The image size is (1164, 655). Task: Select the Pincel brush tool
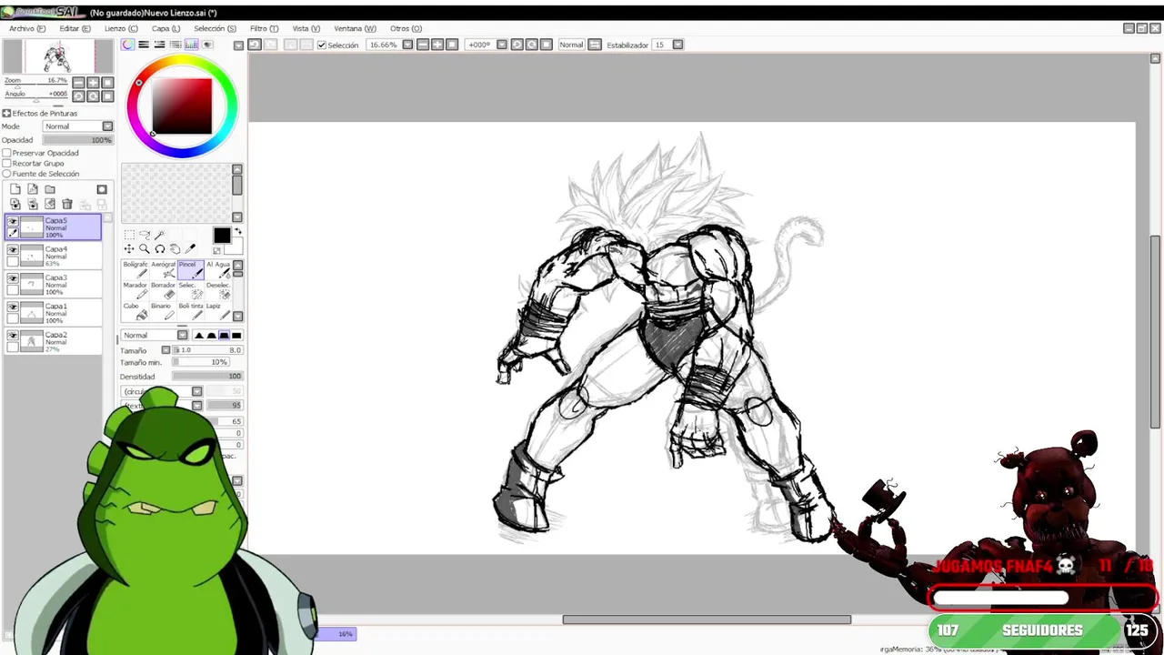[190, 269]
